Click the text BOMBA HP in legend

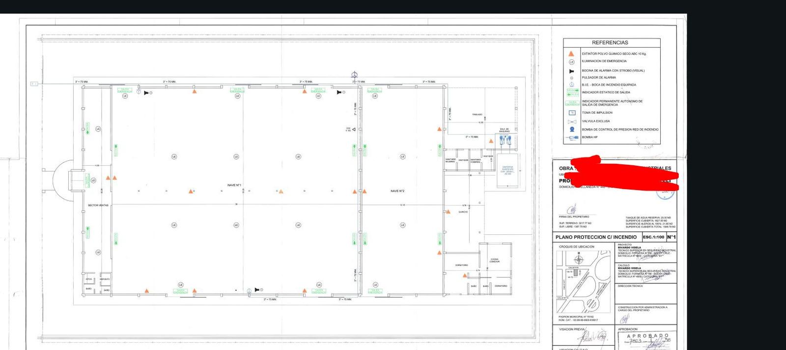[590, 137]
